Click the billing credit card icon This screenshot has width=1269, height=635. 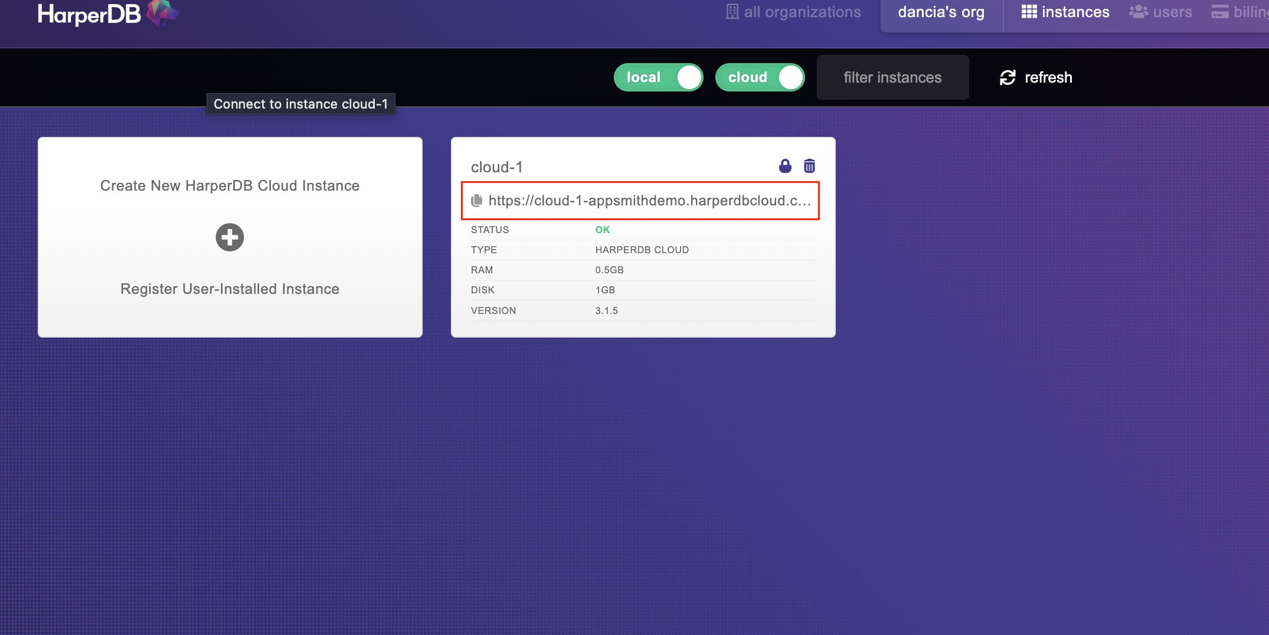point(1220,12)
